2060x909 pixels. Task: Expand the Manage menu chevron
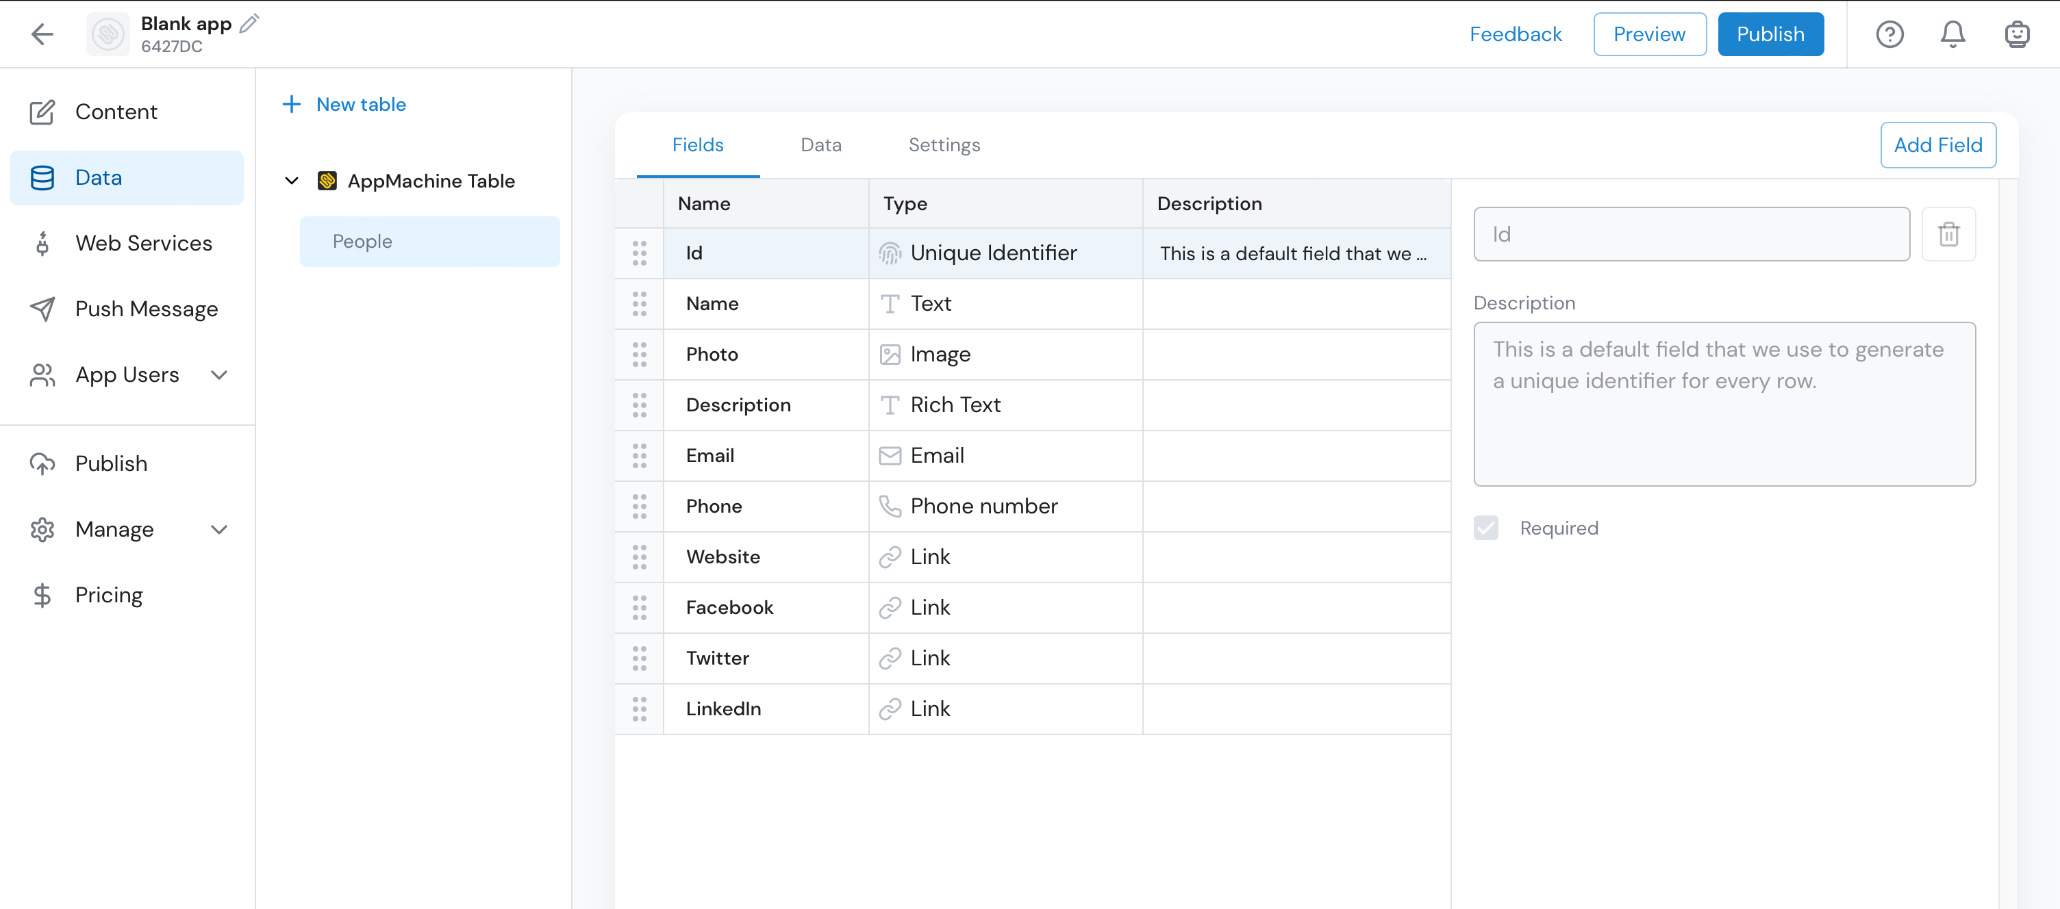tap(219, 529)
